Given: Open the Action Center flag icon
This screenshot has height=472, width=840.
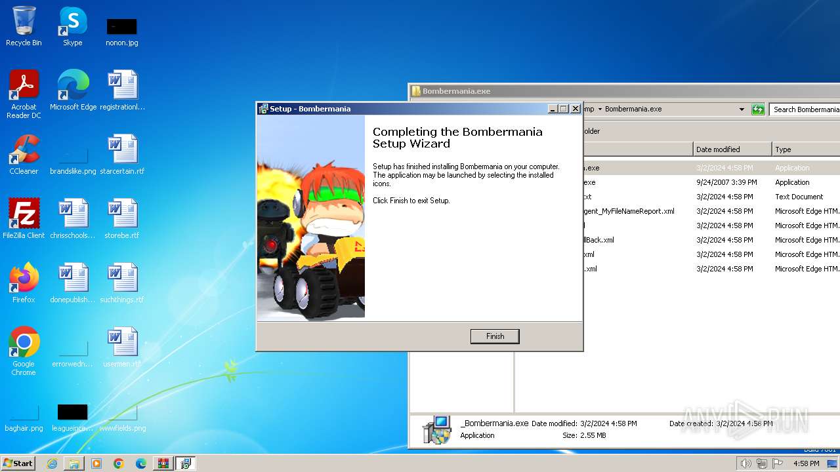Looking at the screenshot, I should click(x=778, y=463).
